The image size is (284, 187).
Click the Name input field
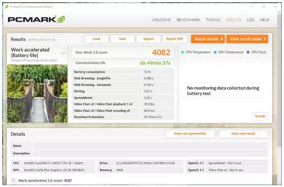149,146
